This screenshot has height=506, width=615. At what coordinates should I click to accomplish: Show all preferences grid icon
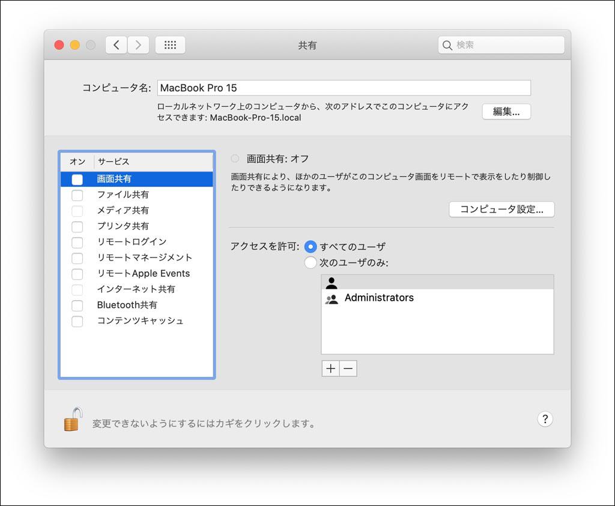(170, 45)
